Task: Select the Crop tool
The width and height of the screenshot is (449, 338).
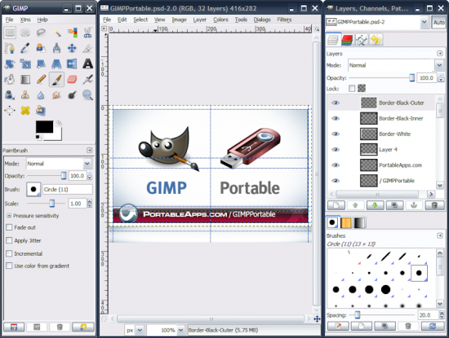Action: click(x=87, y=48)
